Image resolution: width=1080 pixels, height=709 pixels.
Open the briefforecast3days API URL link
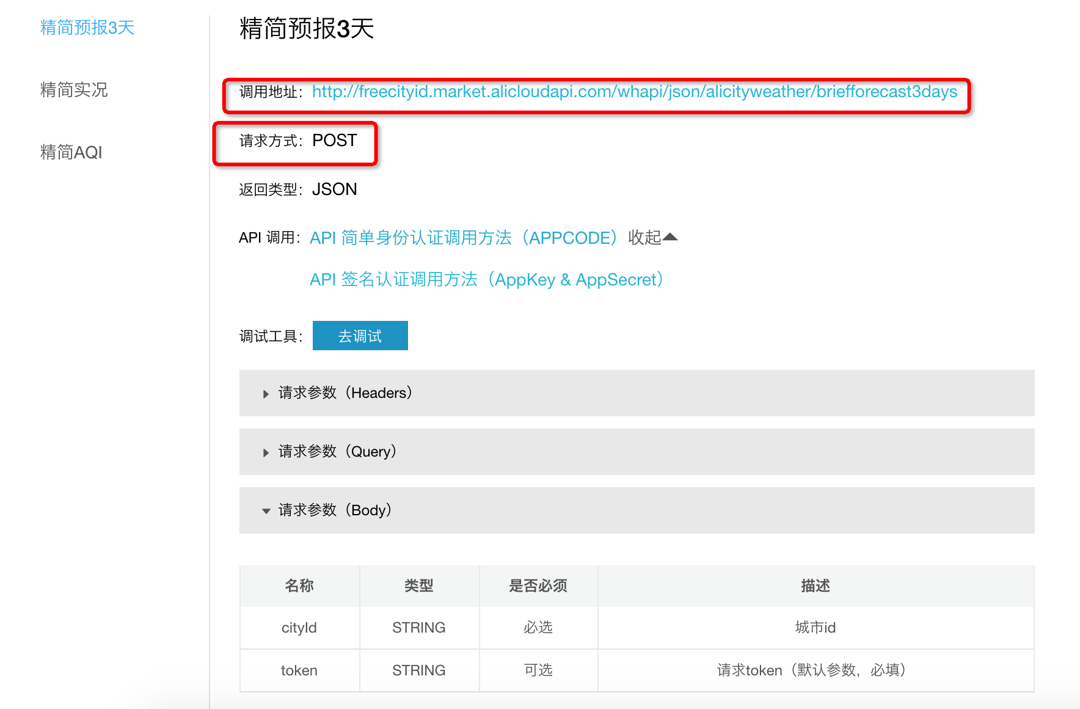pyautogui.click(x=634, y=92)
